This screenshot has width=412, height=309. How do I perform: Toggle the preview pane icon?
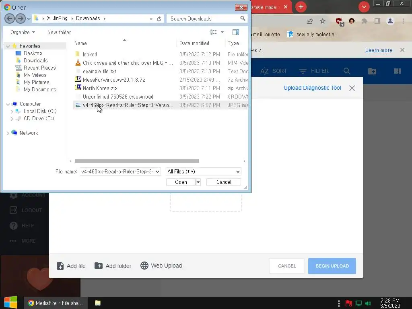[x=236, y=32]
